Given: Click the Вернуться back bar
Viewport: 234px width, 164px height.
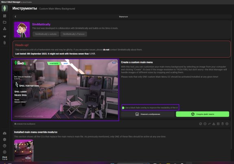Looking at the screenshot, I should tap(122, 17).
